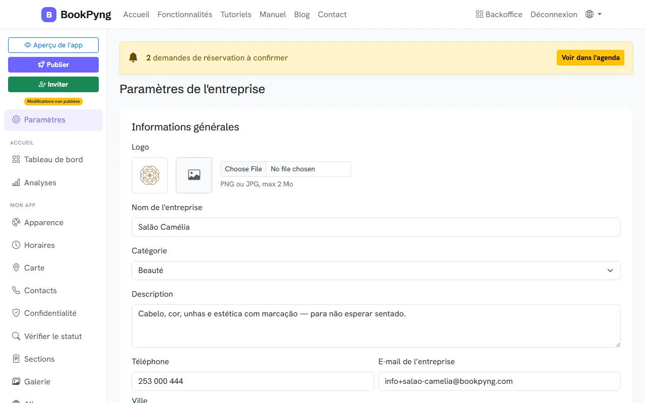Click the Vérifier le statut search icon

coord(16,337)
